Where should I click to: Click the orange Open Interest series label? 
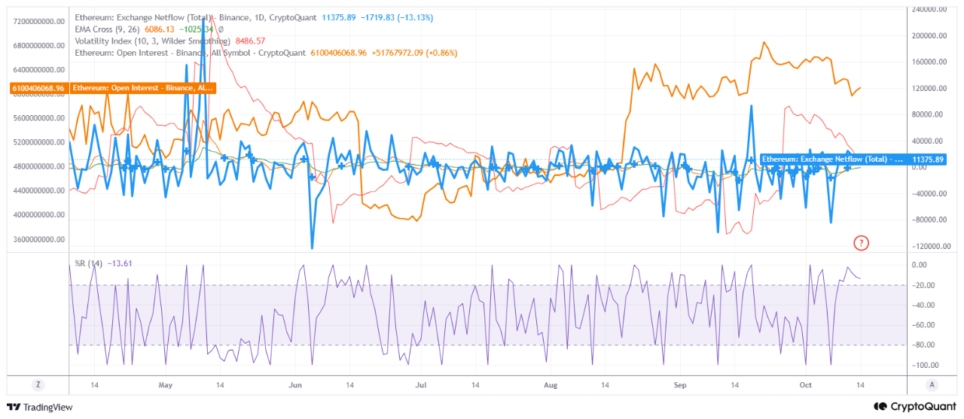click(x=142, y=88)
